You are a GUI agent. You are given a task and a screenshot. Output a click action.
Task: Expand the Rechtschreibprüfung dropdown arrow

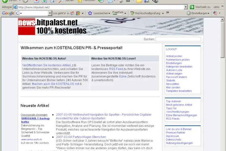[163, 13]
